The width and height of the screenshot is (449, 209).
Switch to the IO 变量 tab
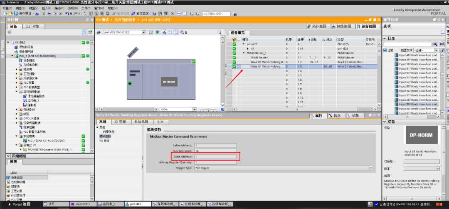coord(120,122)
